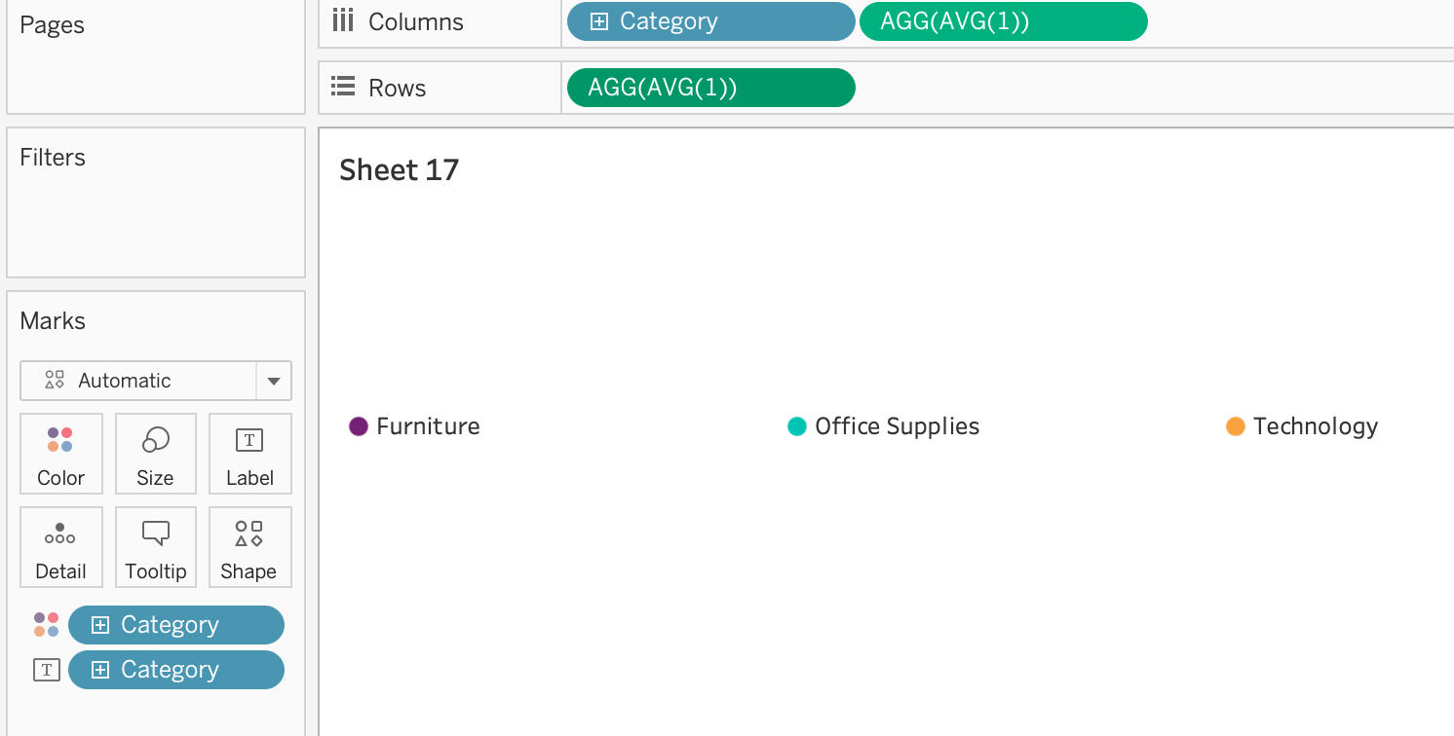Click the Columns shelf icon
Viewport: 1454px width, 736px height.
[x=342, y=20]
